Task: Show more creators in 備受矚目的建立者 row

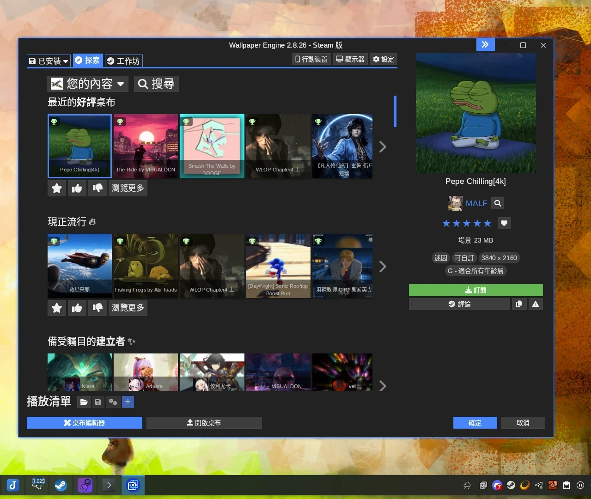Action: (383, 386)
